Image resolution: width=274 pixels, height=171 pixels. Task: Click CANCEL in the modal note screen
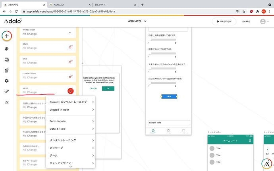93,88
